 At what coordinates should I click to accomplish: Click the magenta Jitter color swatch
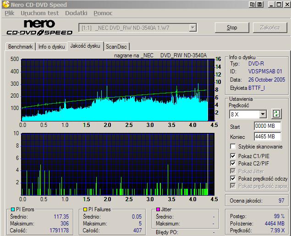pos(158,209)
